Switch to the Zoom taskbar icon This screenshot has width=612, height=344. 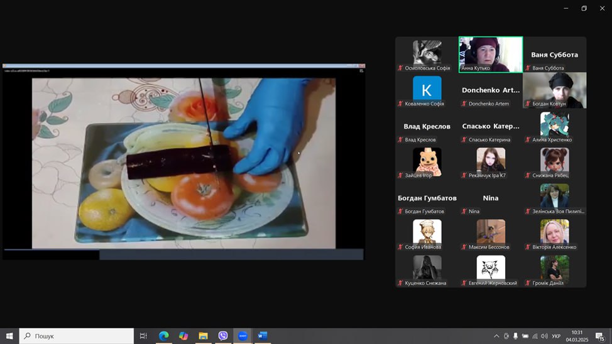(x=243, y=336)
